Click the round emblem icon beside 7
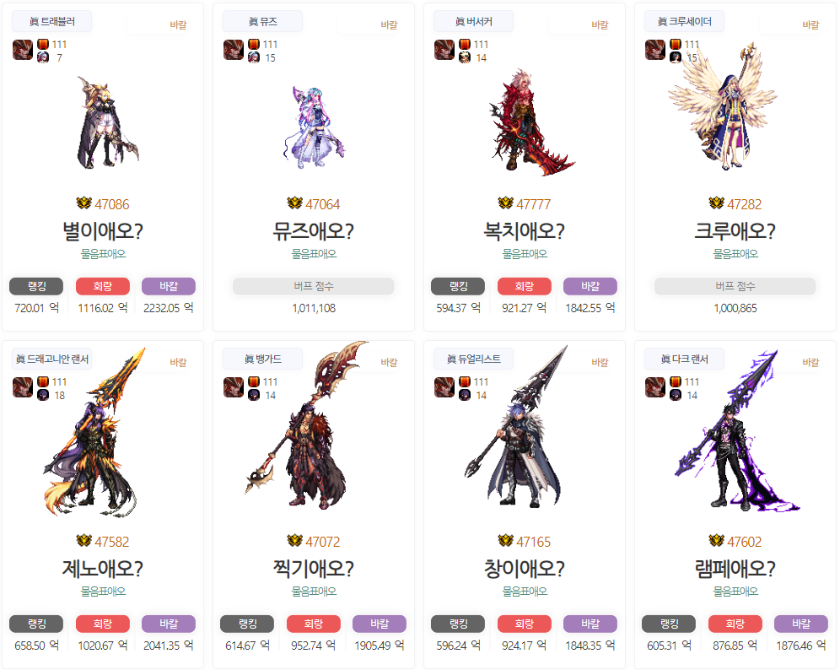The height and width of the screenshot is (670, 840). [43, 57]
